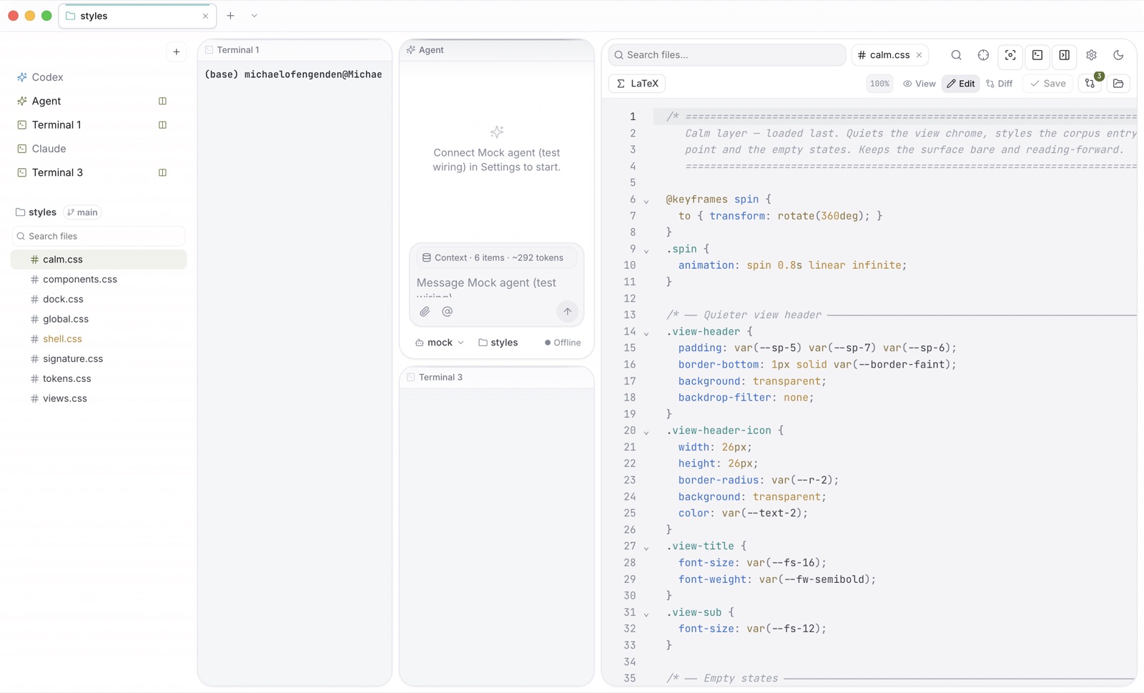Open signature.css in the file tree
Image resolution: width=1144 pixels, height=693 pixels.
point(99,359)
